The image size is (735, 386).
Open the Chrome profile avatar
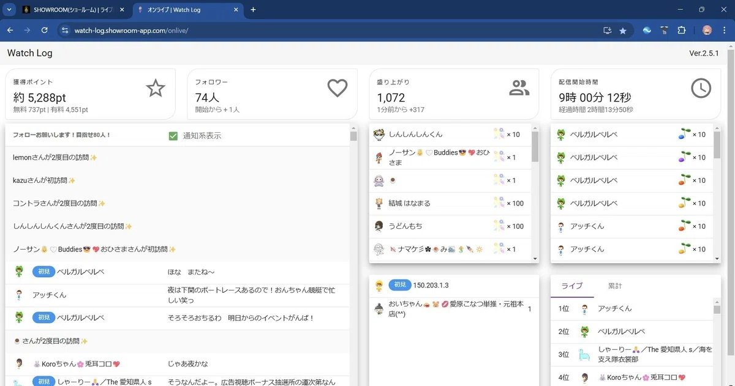click(x=707, y=30)
